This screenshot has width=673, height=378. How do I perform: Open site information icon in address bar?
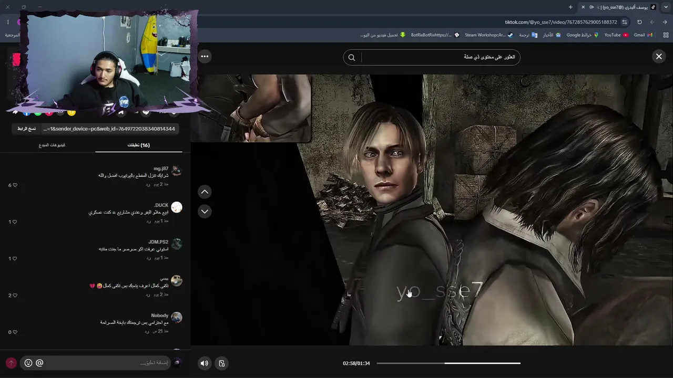(x=625, y=22)
